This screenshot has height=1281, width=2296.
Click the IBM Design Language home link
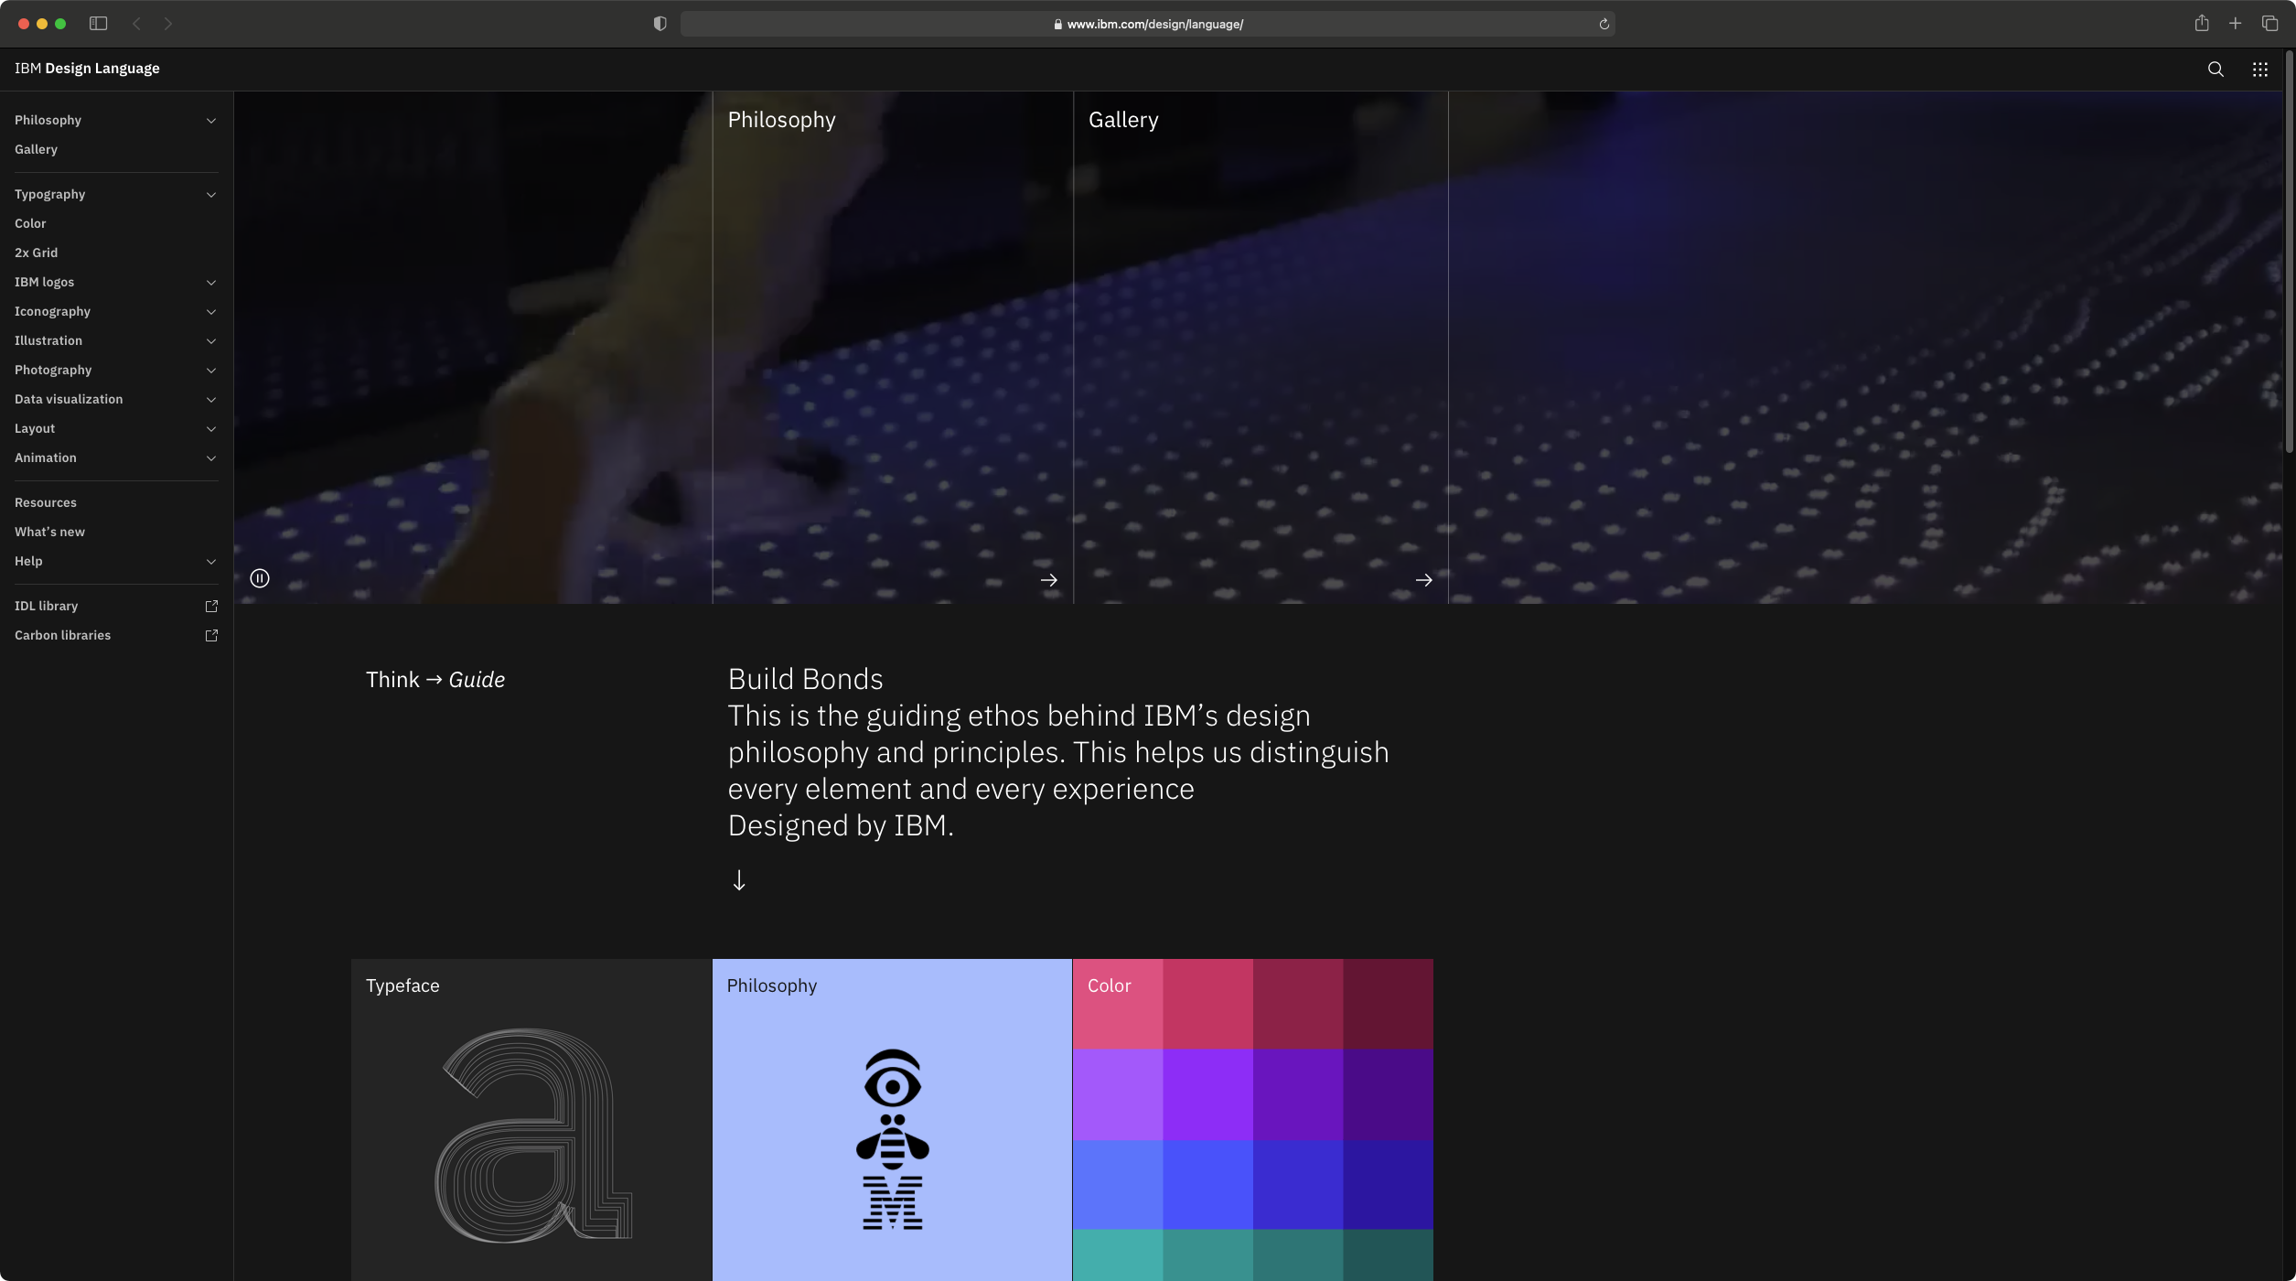pyautogui.click(x=87, y=68)
